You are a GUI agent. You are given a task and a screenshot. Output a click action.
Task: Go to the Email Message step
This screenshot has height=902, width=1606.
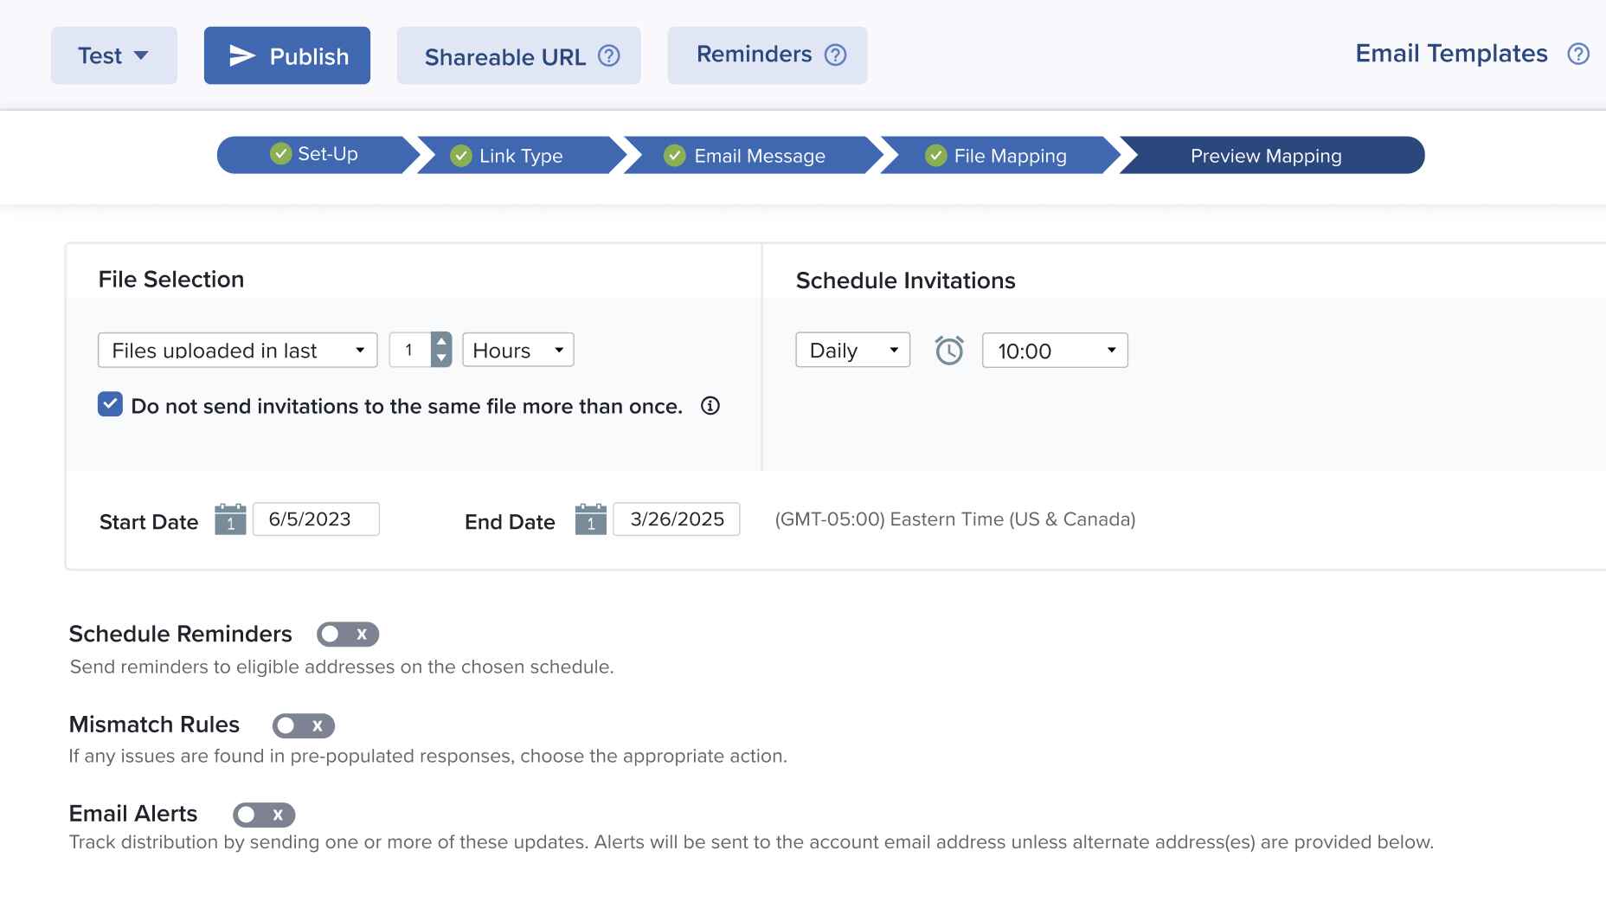click(x=748, y=156)
